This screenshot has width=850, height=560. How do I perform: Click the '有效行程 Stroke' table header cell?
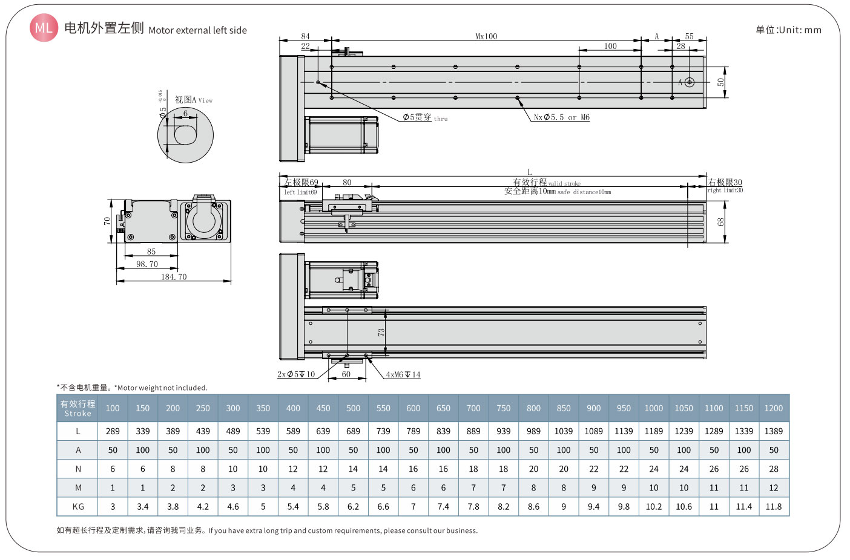[x=78, y=408]
